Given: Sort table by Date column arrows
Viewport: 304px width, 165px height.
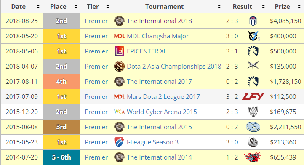Looking at the screenshot, I should 38,7.
